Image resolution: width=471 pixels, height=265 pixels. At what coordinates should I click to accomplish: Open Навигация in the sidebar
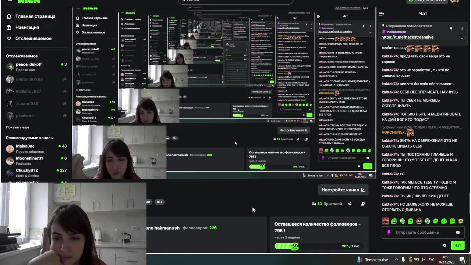point(23,27)
